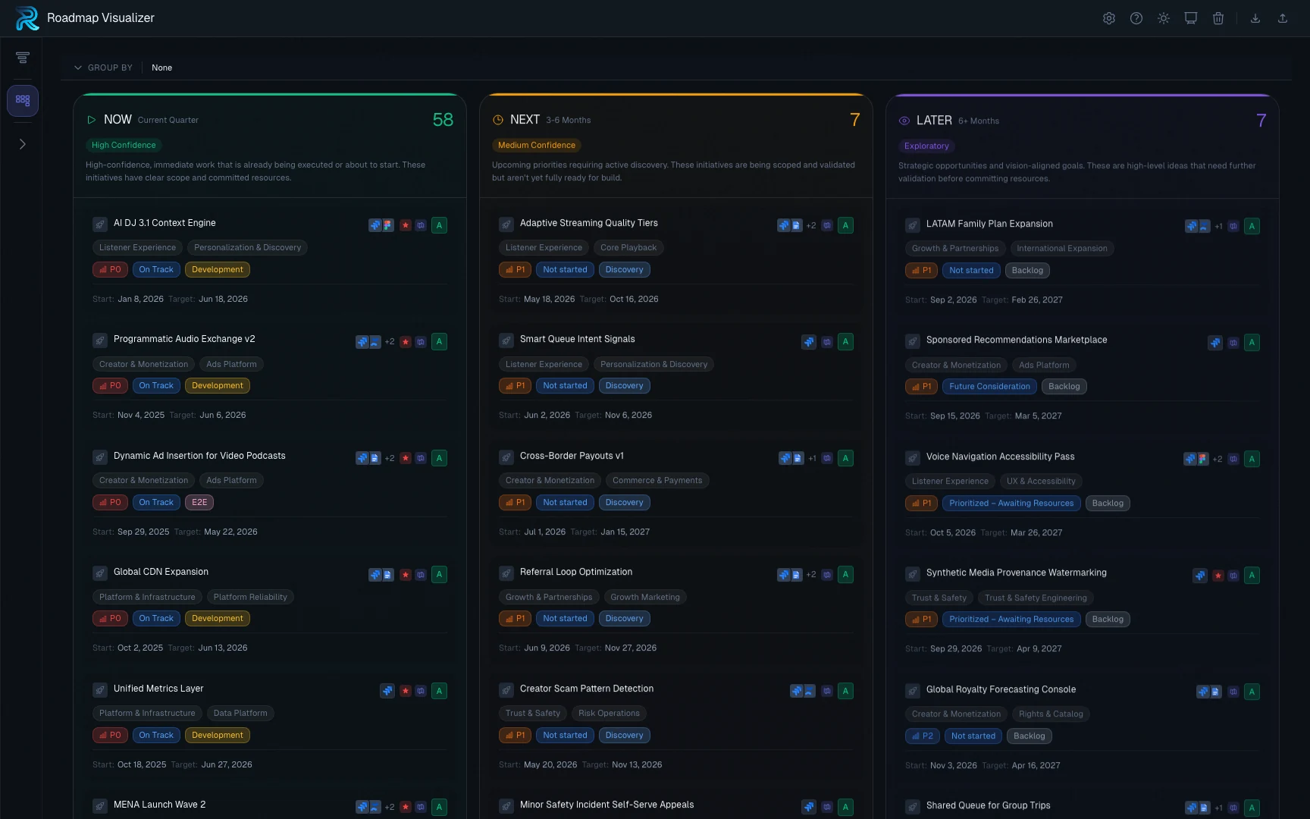Click the High Confidence tag
Image resolution: width=1310 pixels, height=819 pixels.
(x=124, y=145)
